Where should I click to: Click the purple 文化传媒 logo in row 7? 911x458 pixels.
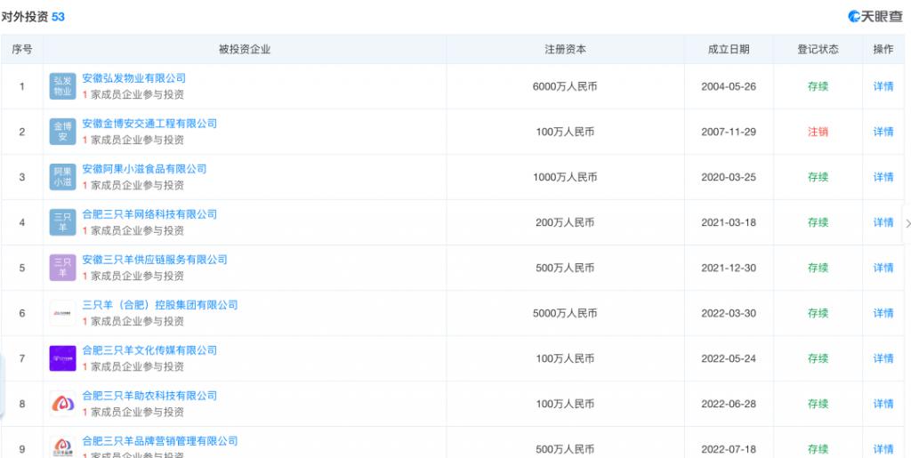[x=62, y=358]
